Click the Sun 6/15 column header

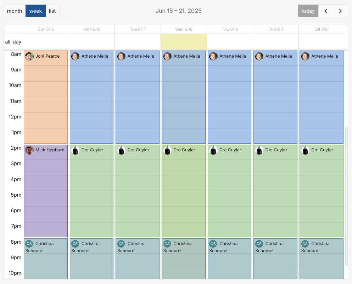pyautogui.click(x=46, y=29)
